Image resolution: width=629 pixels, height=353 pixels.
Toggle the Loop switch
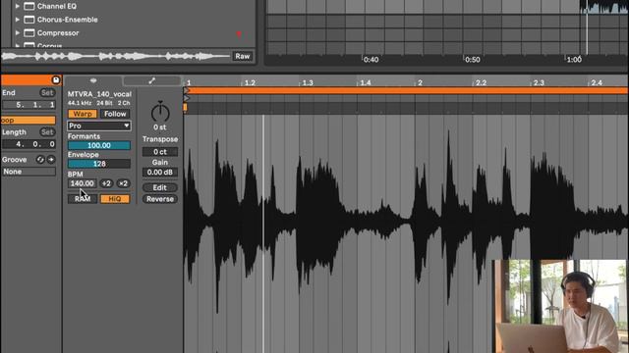(x=29, y=120)
